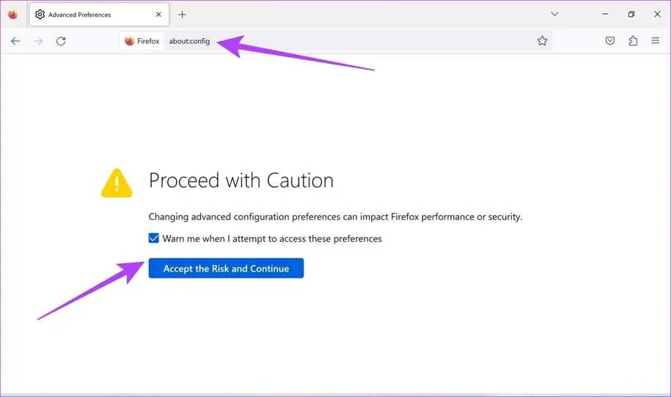The width and height of the screenshot is (671, 397).
Task: Go back to the previous page
Action: (15, 41)
